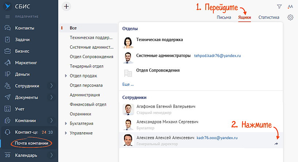Open the Контакты chat icon

[7, 28]
